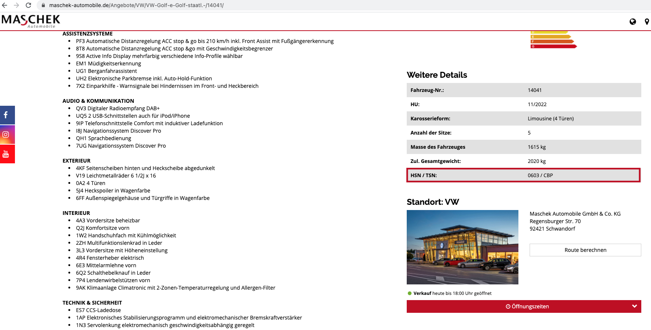This screenshot has height=330, width=651.
Task: Open the Facebook sidebar icon
Action: (x=7, y=115)
